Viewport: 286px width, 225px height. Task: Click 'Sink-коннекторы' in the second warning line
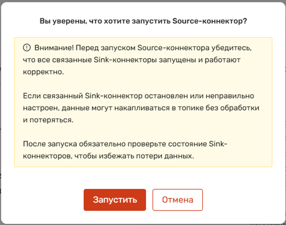(125, 60)
